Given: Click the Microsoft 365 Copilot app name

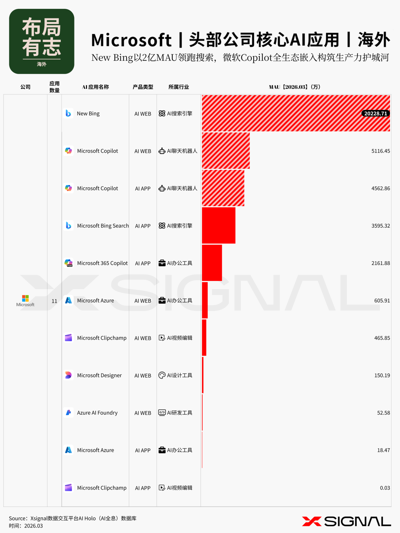Looking at the screenshot, I should pos(102,263).
